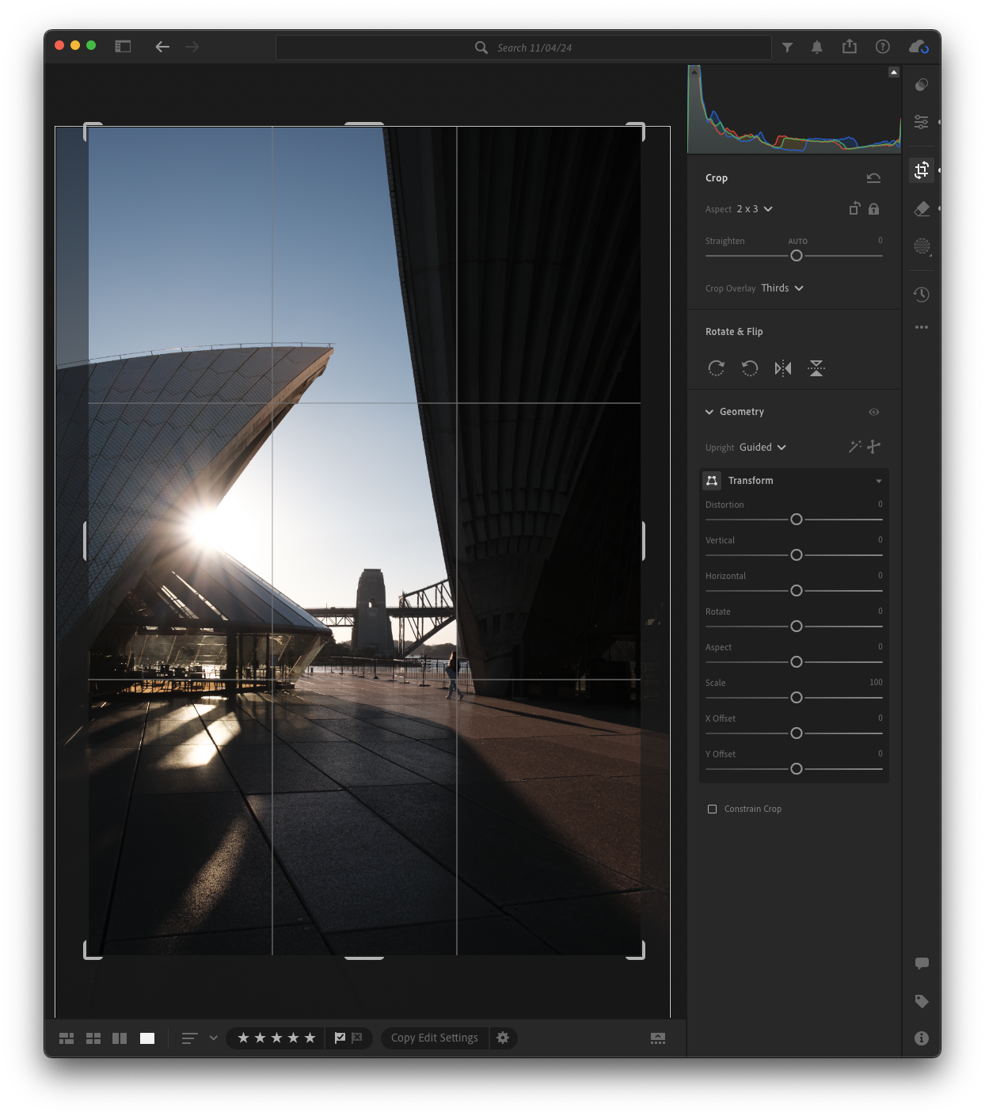This screenshot has width=985, height=1116.
Task: Toggle the filmstrip display icon
Action: click(658, 1038)
